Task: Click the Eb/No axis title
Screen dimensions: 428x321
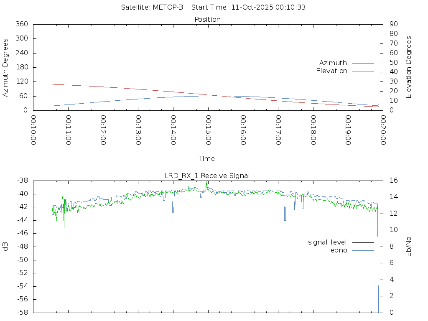Action: pyautogui.click(x=409, y=247)
